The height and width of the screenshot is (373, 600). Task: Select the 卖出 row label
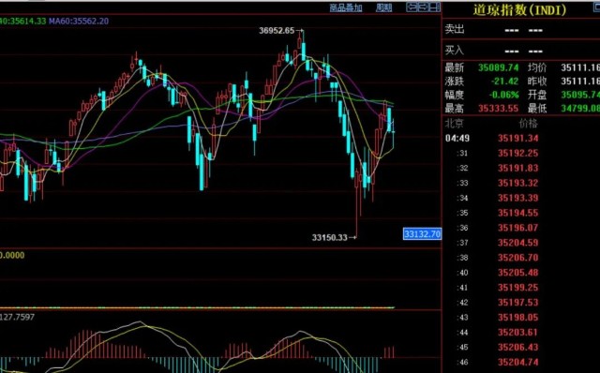(x=454, y=29)
